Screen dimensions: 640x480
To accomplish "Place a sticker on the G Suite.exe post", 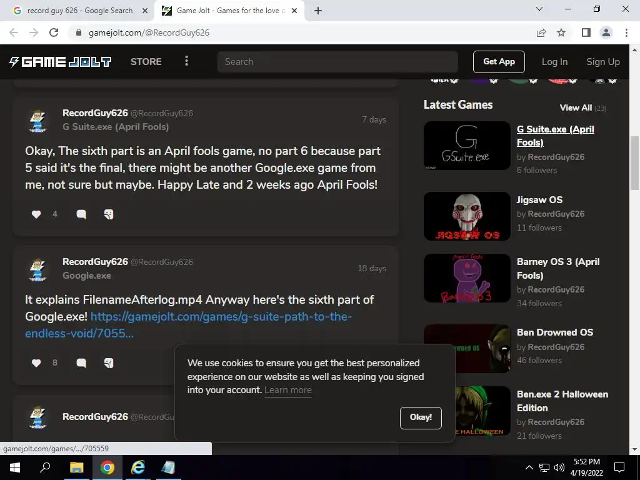I will click(x=109, y=214).
